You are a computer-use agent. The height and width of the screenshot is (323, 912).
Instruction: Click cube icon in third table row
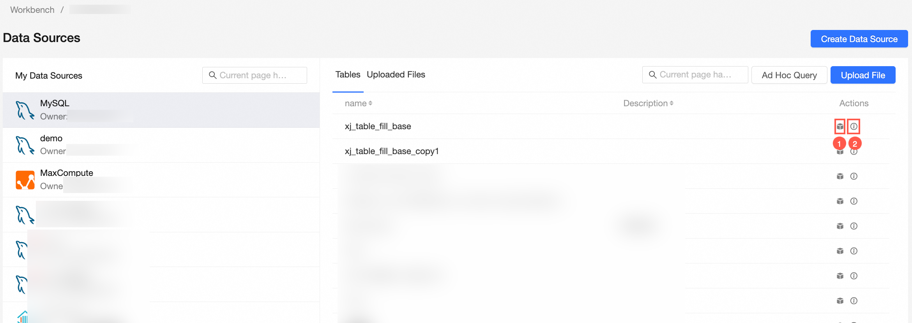(840, 176)
